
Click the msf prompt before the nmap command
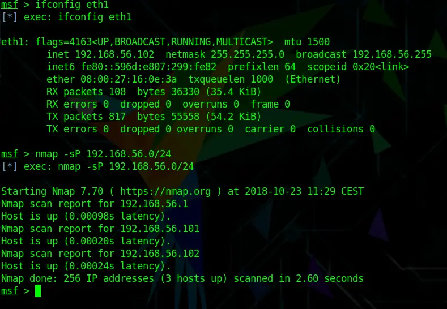(x=10, y=154)
